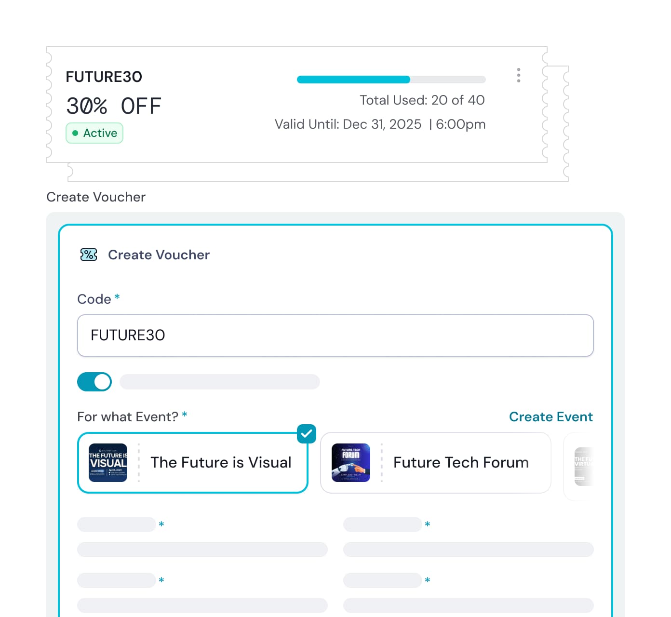Click the required asterisk beside the Code label

point(117,298)
